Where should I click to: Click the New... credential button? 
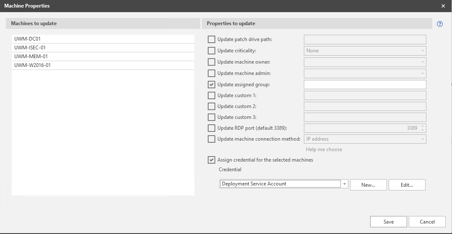click(368, 185)
